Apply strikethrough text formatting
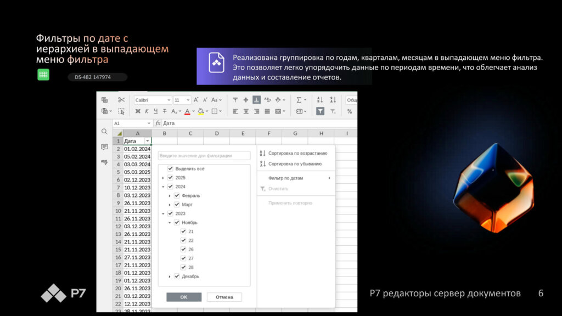 [x=165, y=111]
